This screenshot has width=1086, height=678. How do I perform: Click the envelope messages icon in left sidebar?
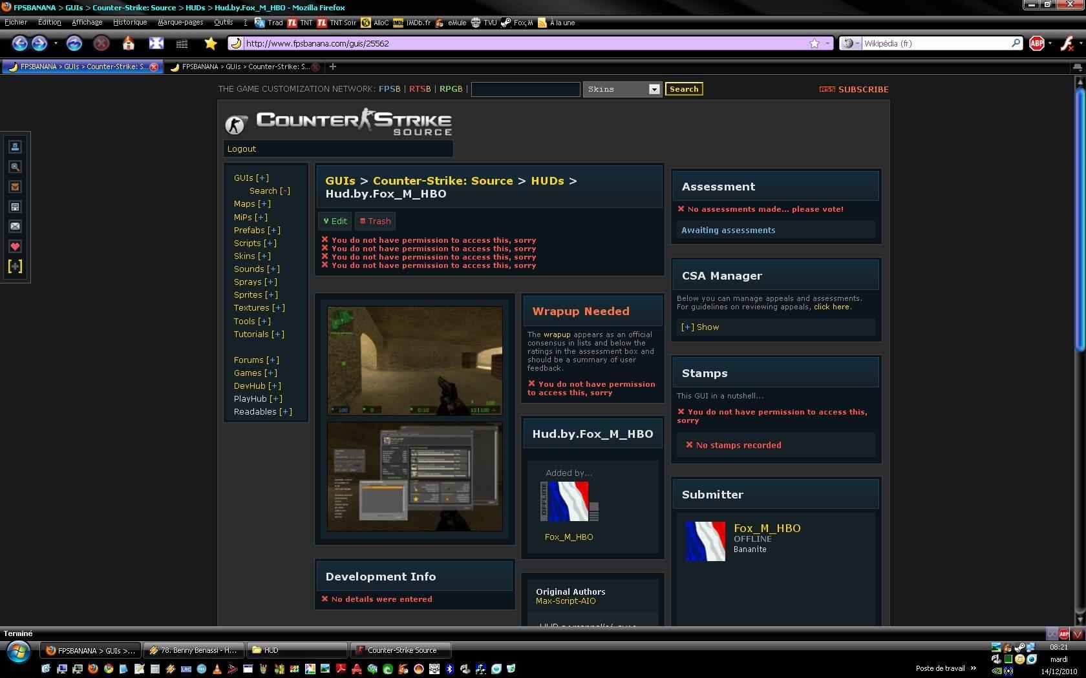coord(15,226)
